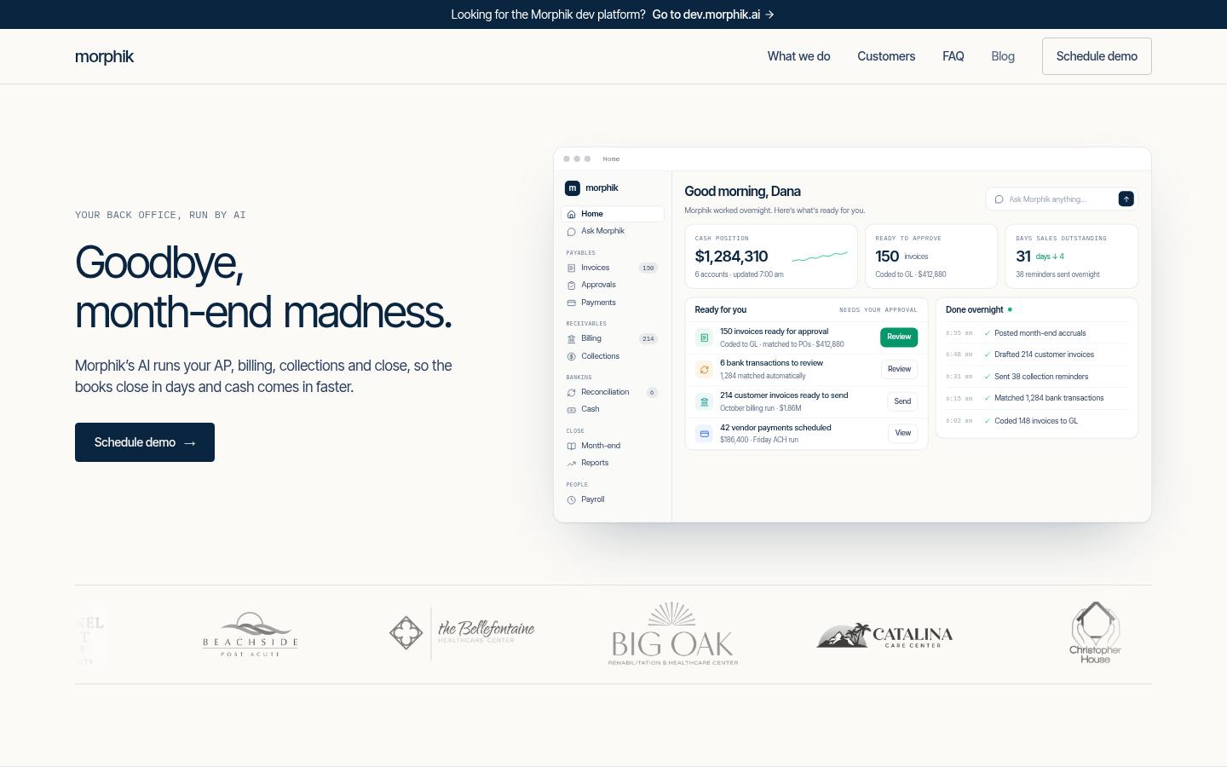This screenshot has height=767, width=1227.
Task: Click bank icon for 214 customer invoices row
Action: [704, 401]
